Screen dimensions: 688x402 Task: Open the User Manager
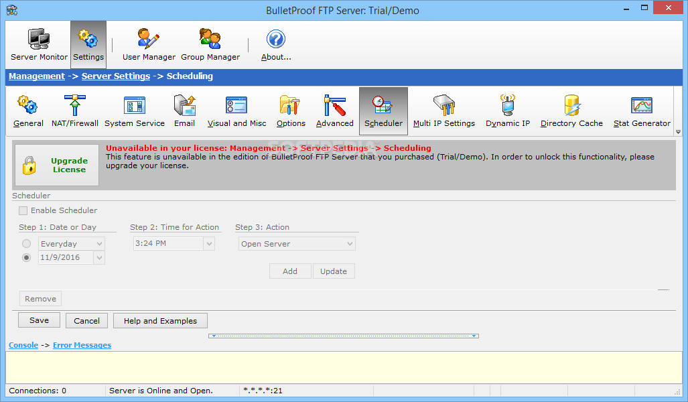(149, 45)
